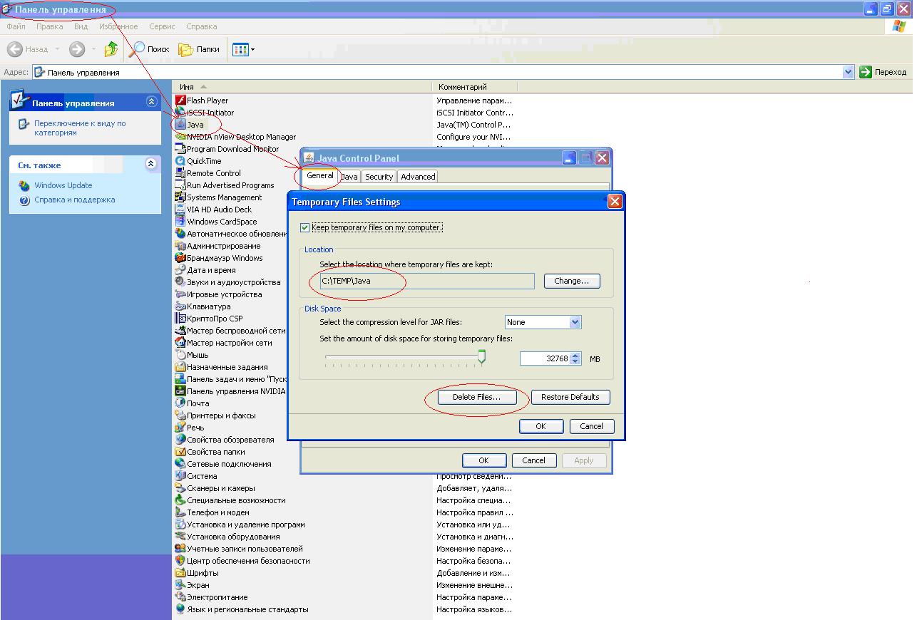Open the Шрифты icon
The height and width of the screenshot is (620, 917).
(x=180, y=573)
